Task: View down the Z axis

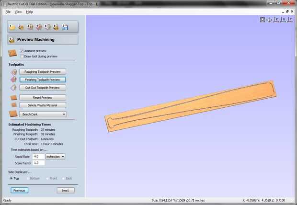Action: tap(276, 20)
